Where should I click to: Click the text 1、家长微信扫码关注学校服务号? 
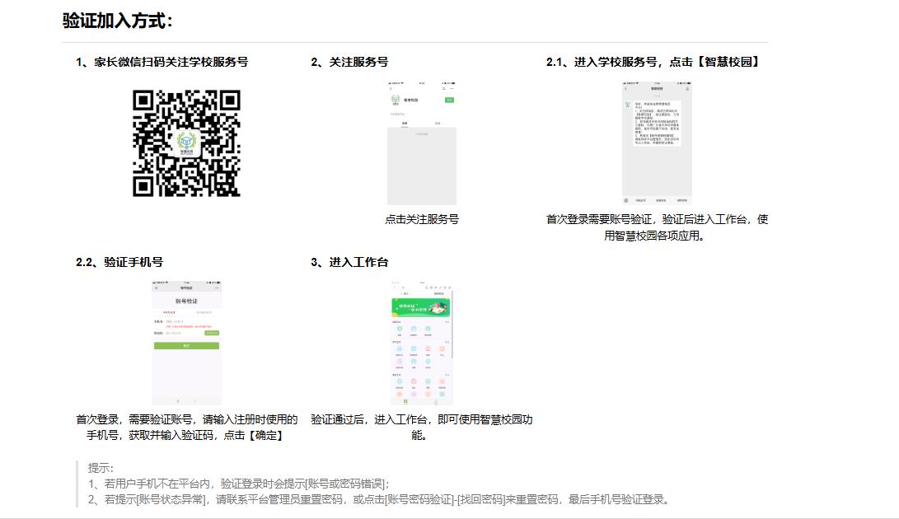(162, 62)
